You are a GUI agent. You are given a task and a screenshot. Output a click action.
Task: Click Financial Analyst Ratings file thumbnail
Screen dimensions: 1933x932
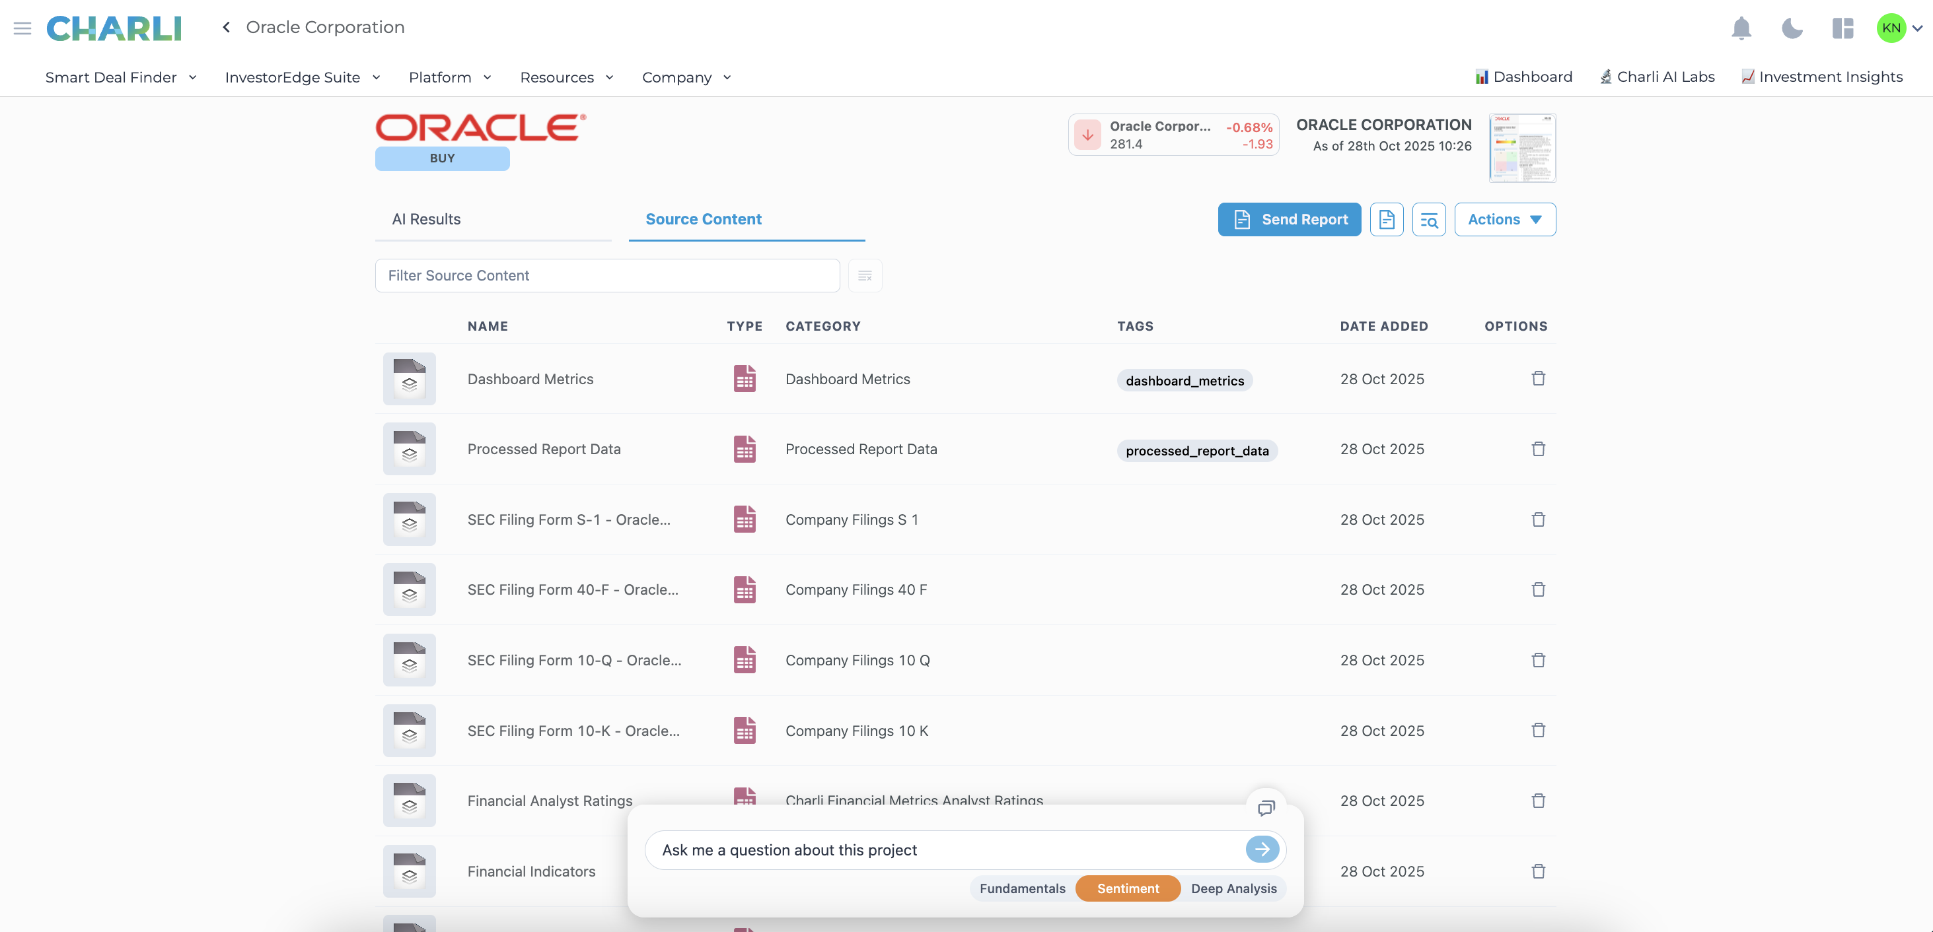tap(409, 801)
